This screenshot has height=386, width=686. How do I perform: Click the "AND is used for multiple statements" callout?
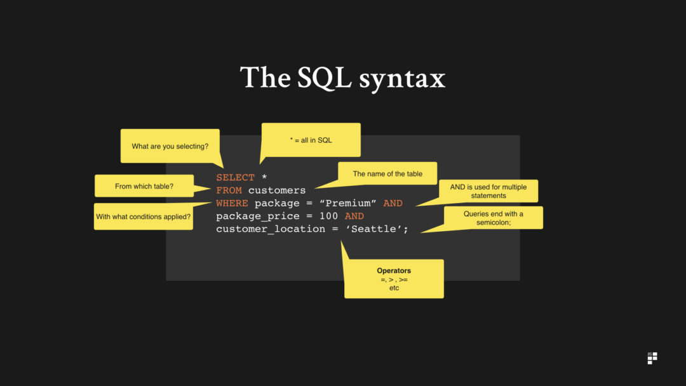point(487,190)
